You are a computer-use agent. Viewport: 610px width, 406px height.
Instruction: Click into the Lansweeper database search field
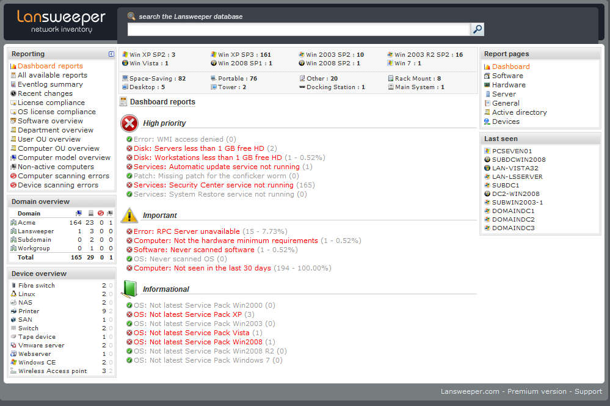point(299,29)
